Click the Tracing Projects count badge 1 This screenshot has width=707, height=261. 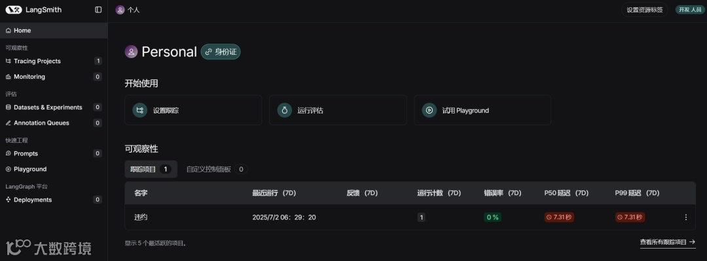[98, 61]
